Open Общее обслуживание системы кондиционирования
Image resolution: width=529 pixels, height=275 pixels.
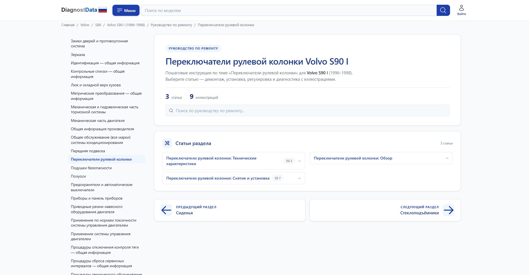pos(106,140)
